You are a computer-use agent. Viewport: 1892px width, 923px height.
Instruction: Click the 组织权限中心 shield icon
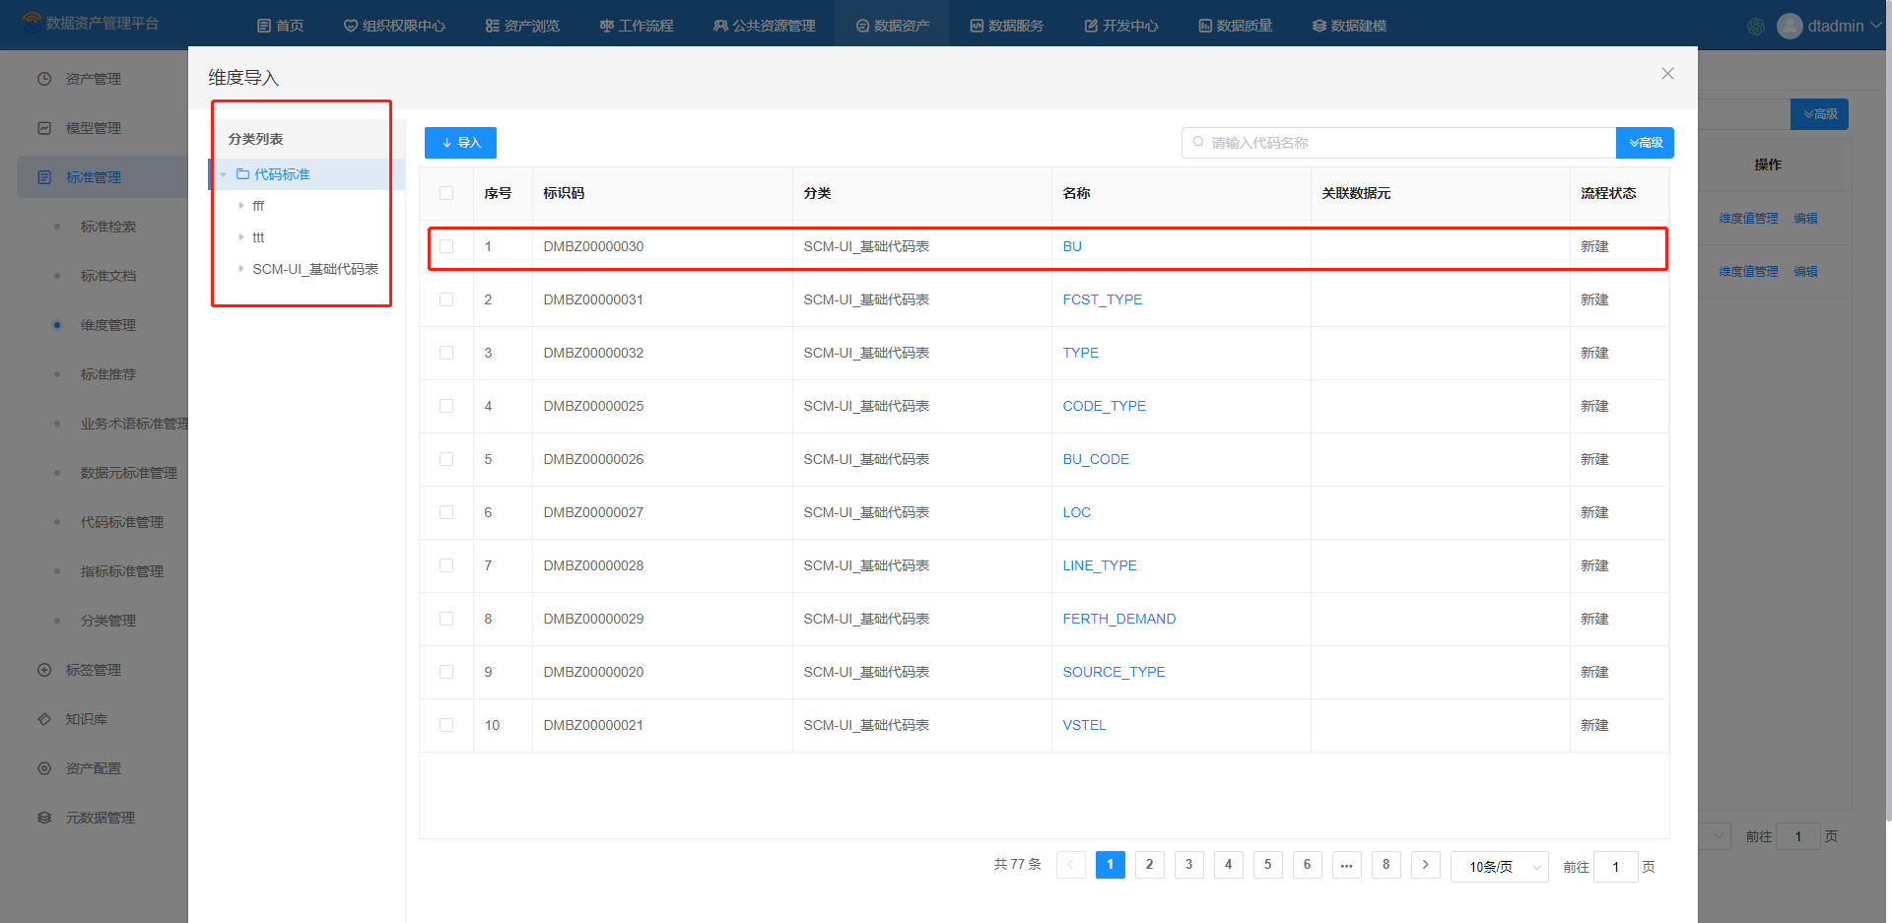350,26
